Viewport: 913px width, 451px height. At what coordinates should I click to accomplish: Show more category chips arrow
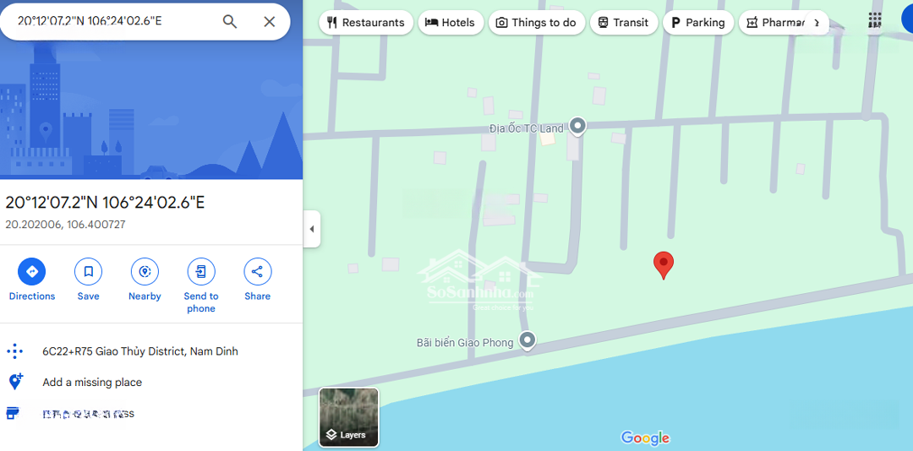click(x=816, y=23)
